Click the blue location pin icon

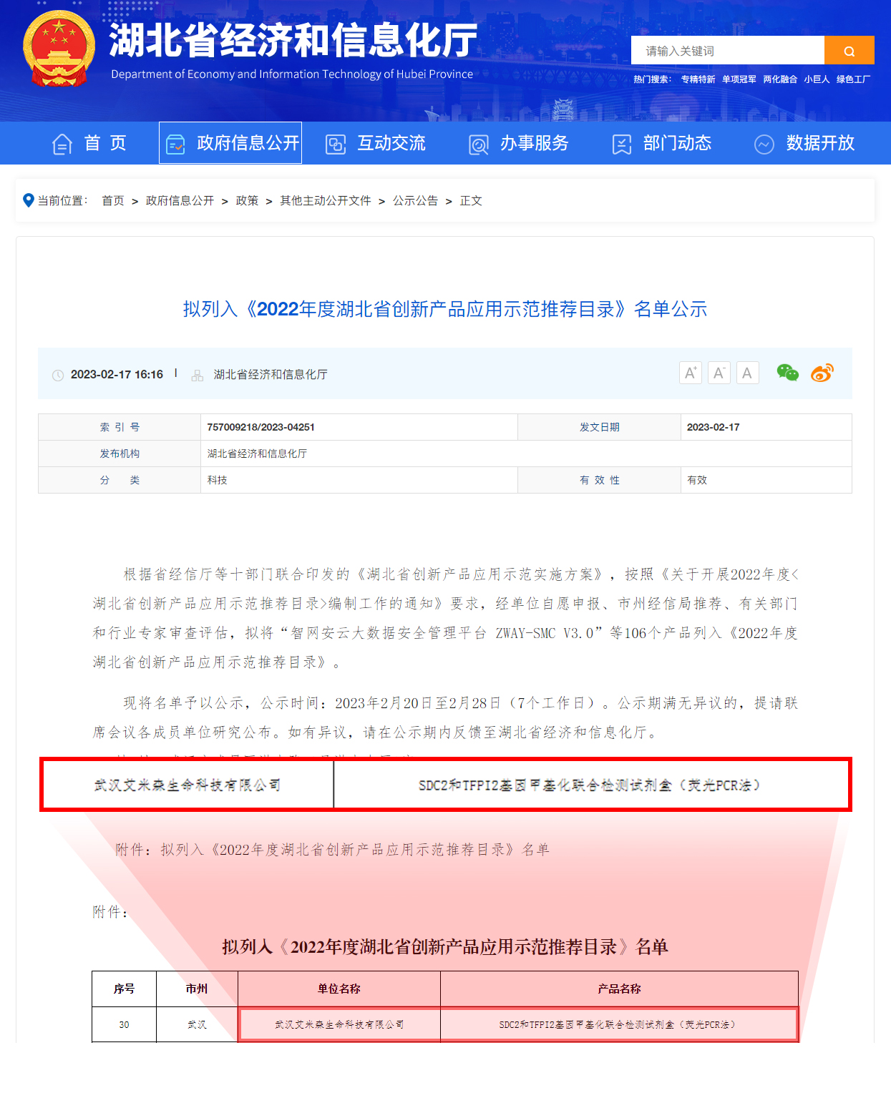pos(29,200)
